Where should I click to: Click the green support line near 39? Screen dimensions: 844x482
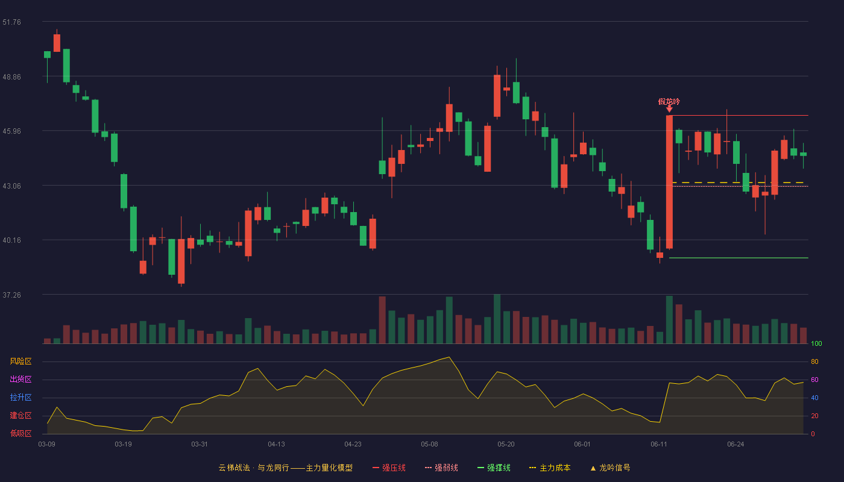point(738,258)
